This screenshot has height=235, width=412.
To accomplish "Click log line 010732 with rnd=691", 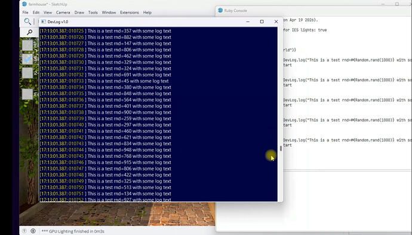I will click(x=105, y=75).
